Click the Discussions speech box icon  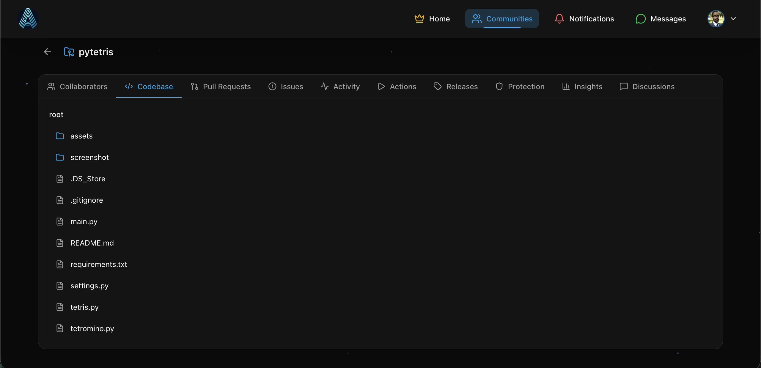click(624, 87)
